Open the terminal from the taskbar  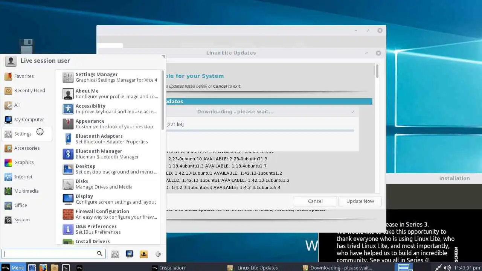coord(66,268)
